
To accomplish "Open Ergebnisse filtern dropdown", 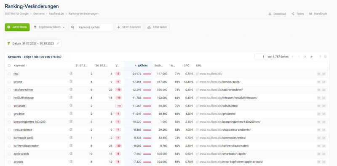I will pos(49,27).
